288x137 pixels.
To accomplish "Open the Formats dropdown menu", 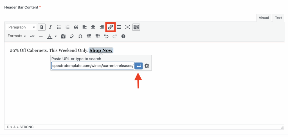I will point(17,36).
